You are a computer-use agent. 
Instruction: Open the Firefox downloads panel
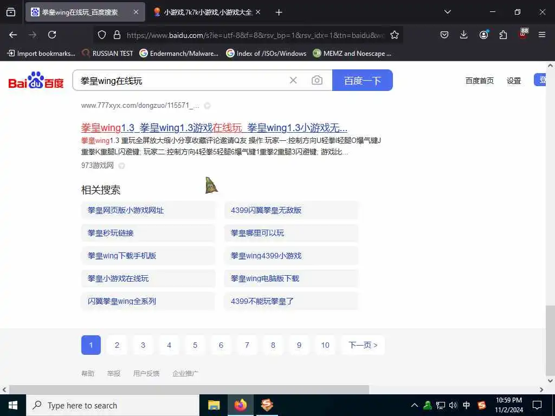coord(464,35)
